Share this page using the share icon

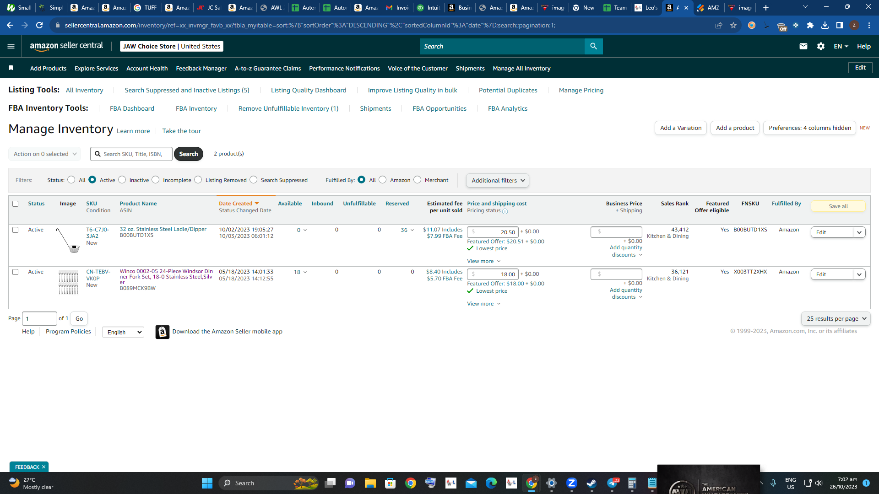(719, 26)
